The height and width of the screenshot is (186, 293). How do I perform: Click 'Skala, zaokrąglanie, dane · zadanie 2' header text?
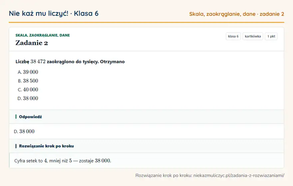pyautogui.click(x=237, y=14)
